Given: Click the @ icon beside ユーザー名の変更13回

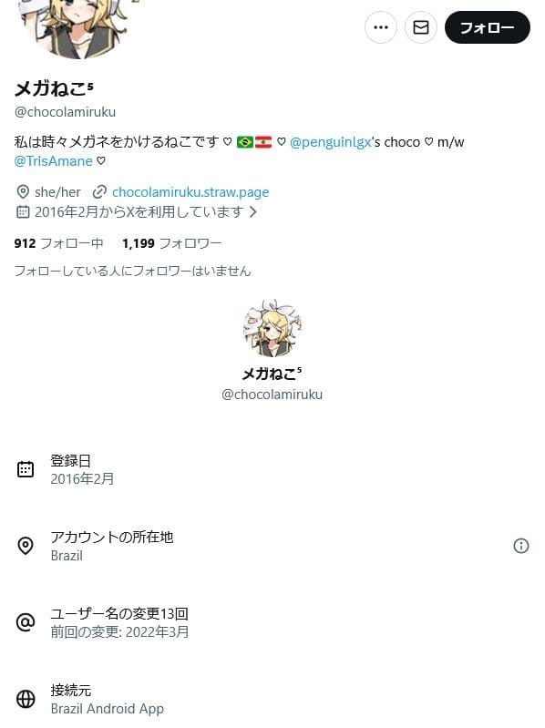Looking at the screenshot, I should 26,622.
